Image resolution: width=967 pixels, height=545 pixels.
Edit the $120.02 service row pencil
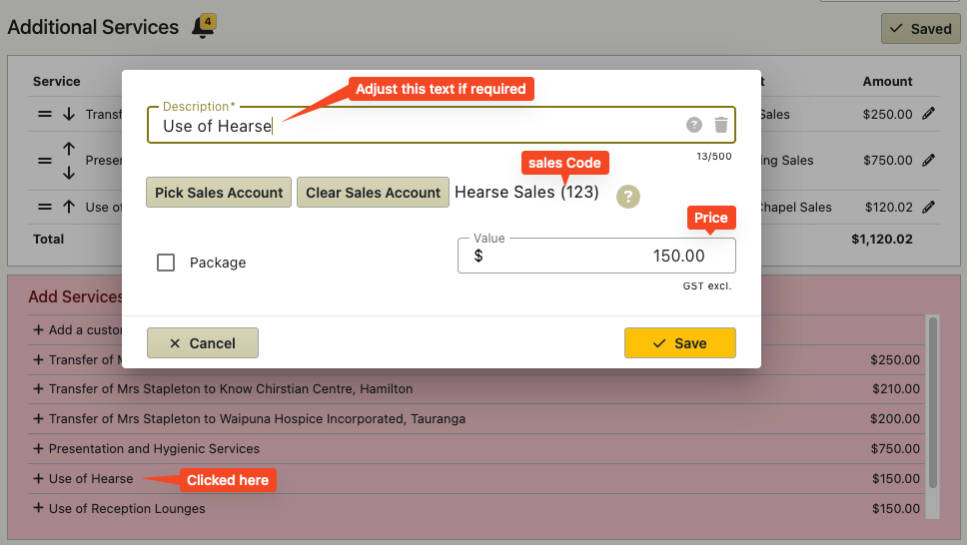(928, 208)
